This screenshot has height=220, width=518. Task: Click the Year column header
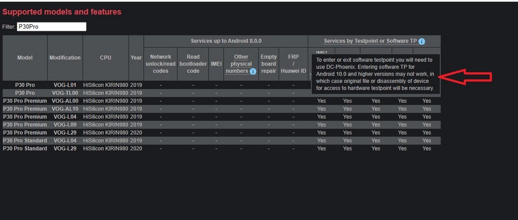136,58
